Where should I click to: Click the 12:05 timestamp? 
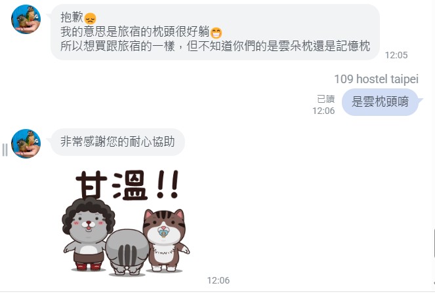point(396,55)
